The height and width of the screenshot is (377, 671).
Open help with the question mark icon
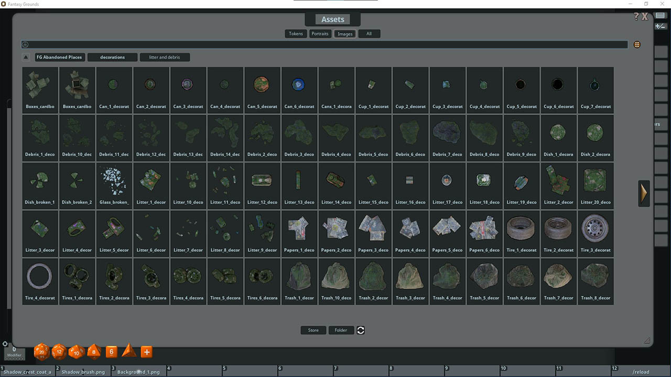pos(636,16)
